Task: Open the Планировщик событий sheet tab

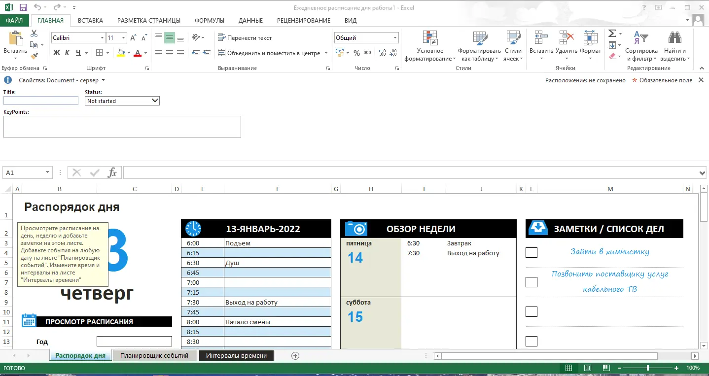Action: point(154,355)
